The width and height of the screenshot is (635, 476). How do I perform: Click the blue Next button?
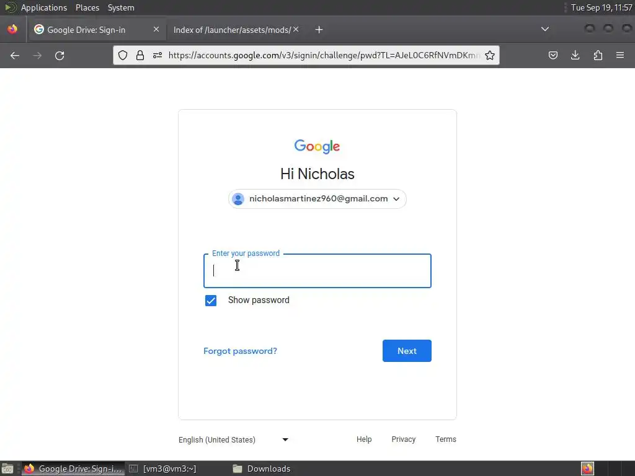point(407,351)
